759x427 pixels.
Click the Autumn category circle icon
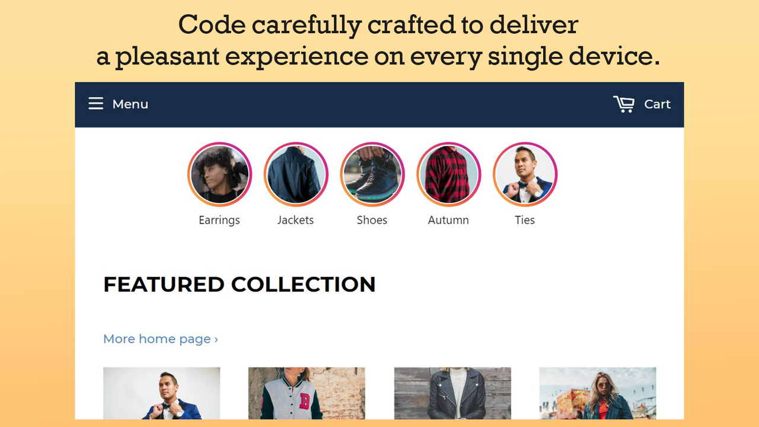[448, 174]
